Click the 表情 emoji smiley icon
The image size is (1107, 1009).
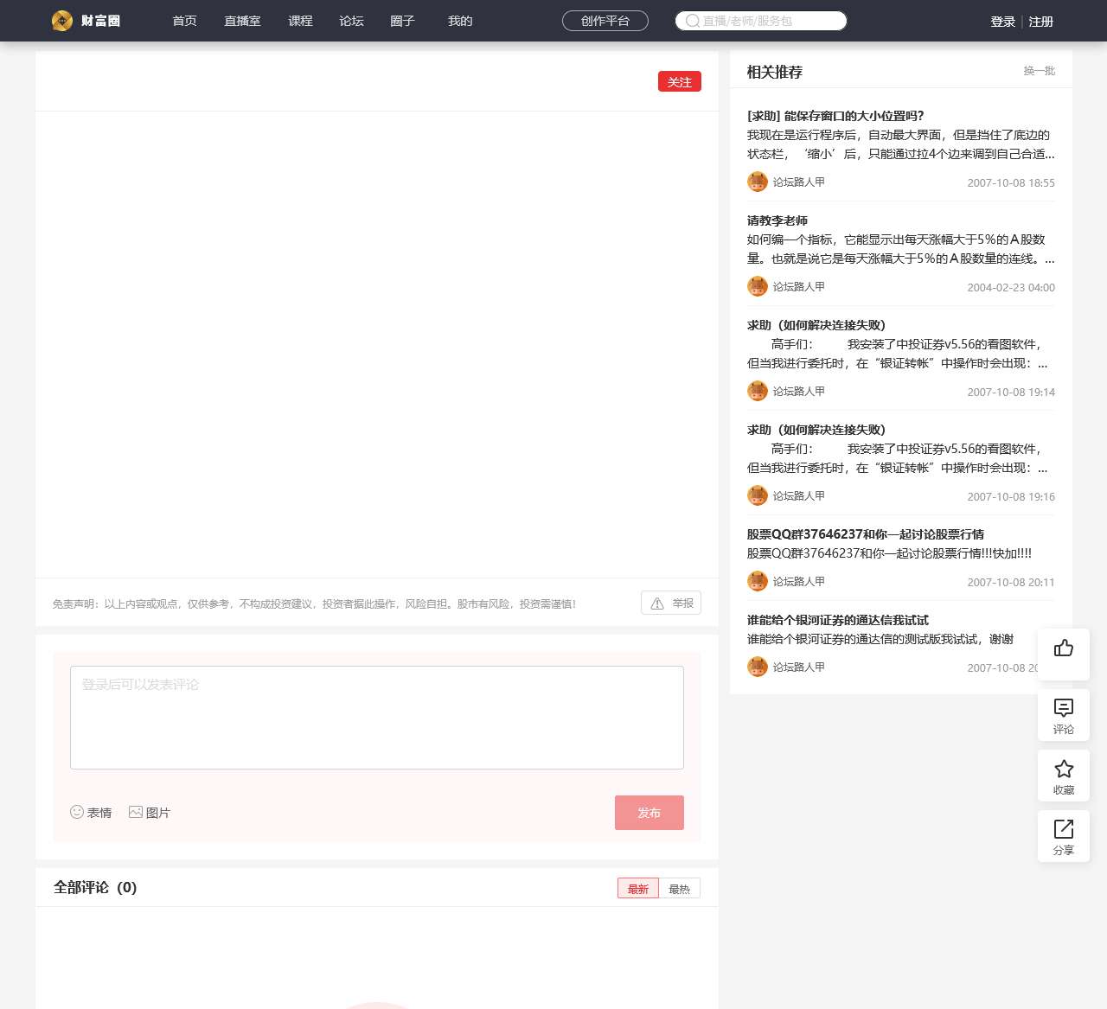point(77,812)
